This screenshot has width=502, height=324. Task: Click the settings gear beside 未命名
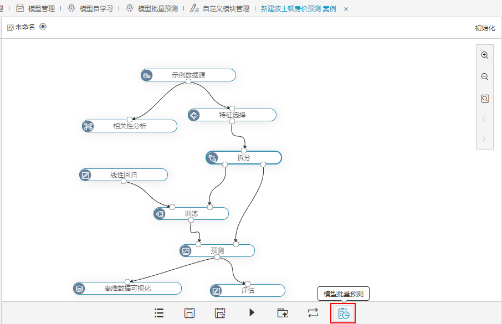[x=43, y=27]
